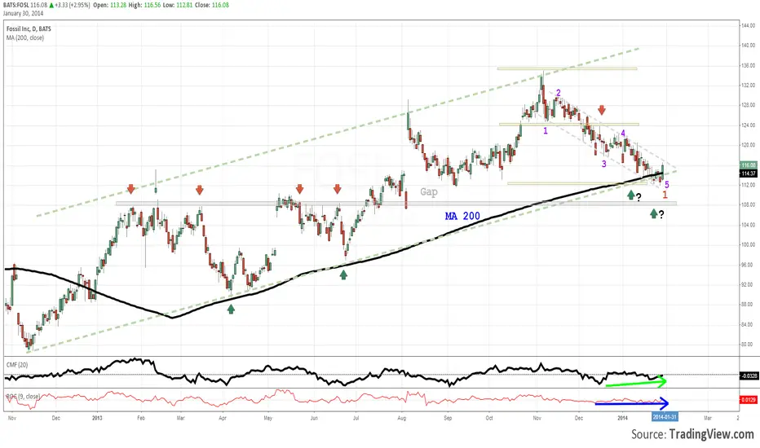Click the 96.00 price axis label

click(747, 265)
